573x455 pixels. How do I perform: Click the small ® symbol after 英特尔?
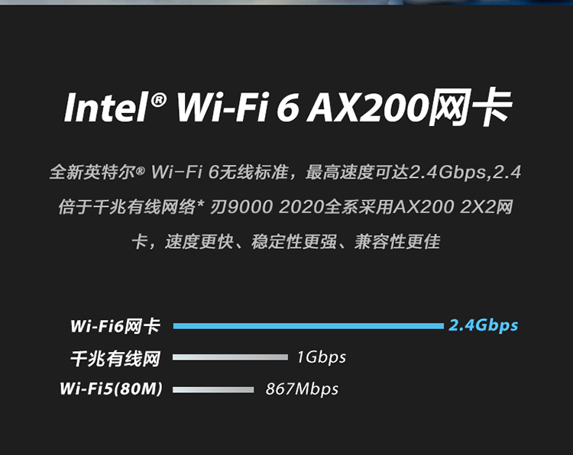141,171
